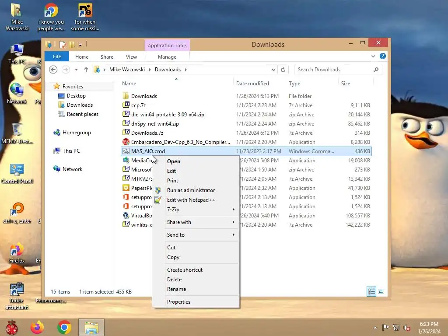Screen dimensions: 448x336
Task: Select die_win64_portable_3.09_x64.zip file
Action: (246, 115)
